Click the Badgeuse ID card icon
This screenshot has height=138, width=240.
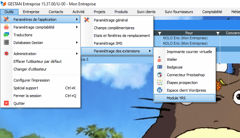[160, 67]
